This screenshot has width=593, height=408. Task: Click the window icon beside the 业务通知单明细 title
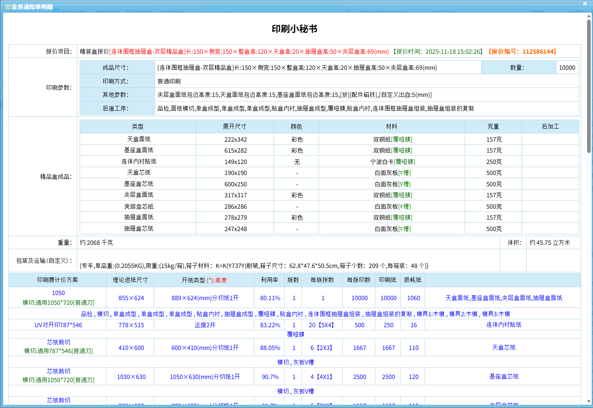click(8, 7)
